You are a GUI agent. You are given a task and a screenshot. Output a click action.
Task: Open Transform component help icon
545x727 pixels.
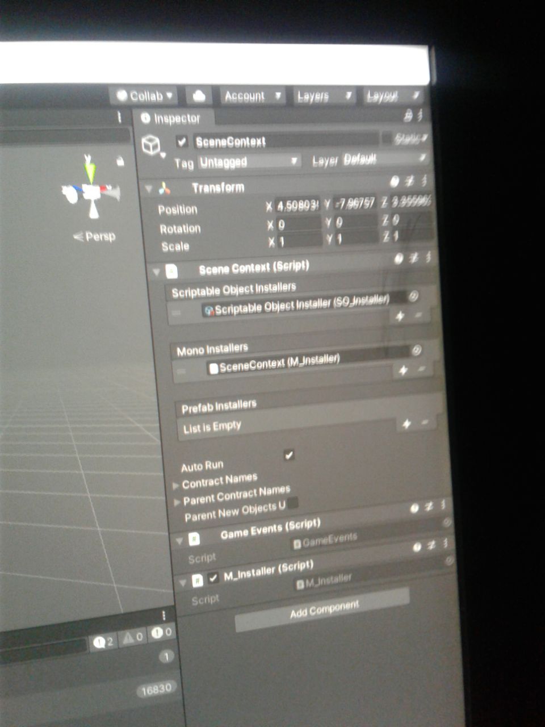tap(395, 182)
